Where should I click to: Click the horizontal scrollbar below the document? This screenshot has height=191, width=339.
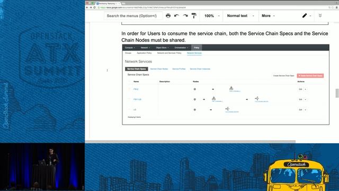pos(190,142)
